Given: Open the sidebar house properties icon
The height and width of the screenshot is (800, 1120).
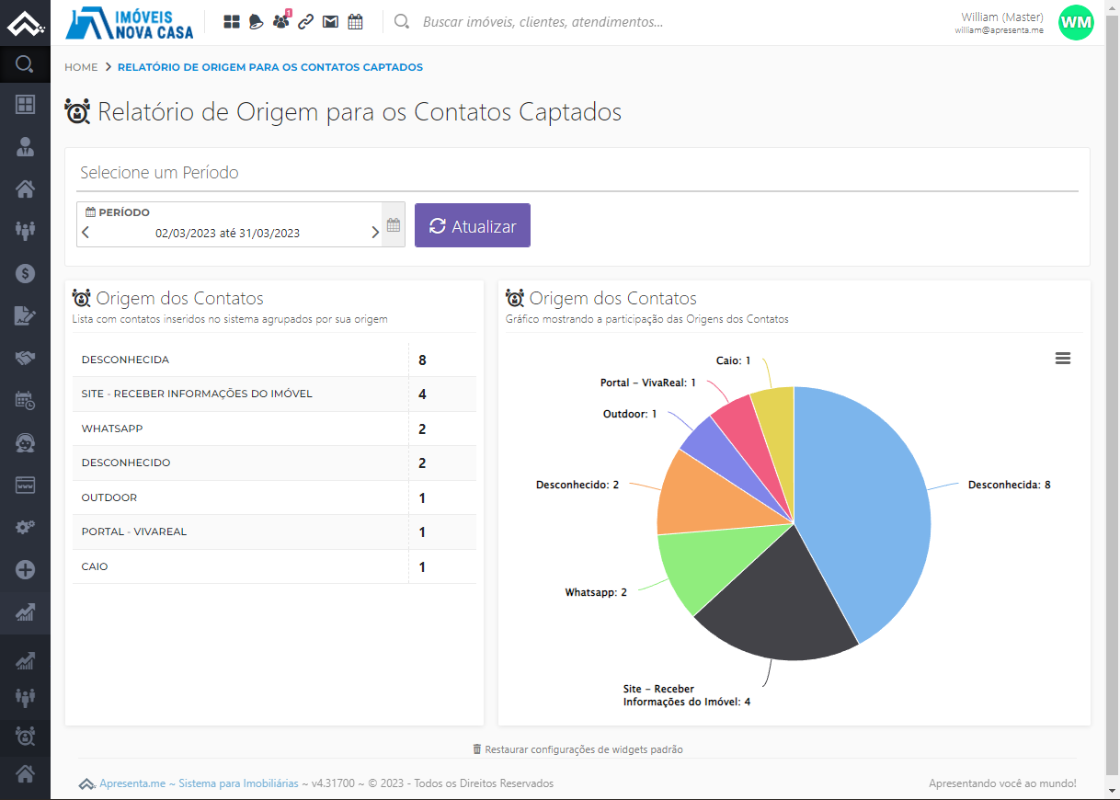Looking at the screenshot, I should click(25, 189).
